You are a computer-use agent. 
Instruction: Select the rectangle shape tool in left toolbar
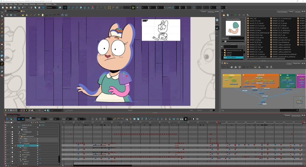pyautogui.click(x=2, y=40)
